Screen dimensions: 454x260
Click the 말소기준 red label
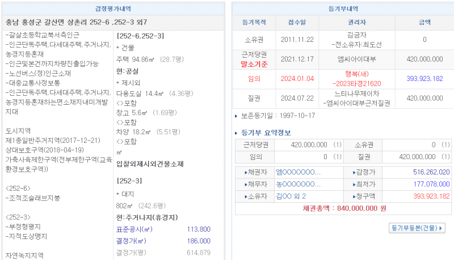[x=254, y=63]
